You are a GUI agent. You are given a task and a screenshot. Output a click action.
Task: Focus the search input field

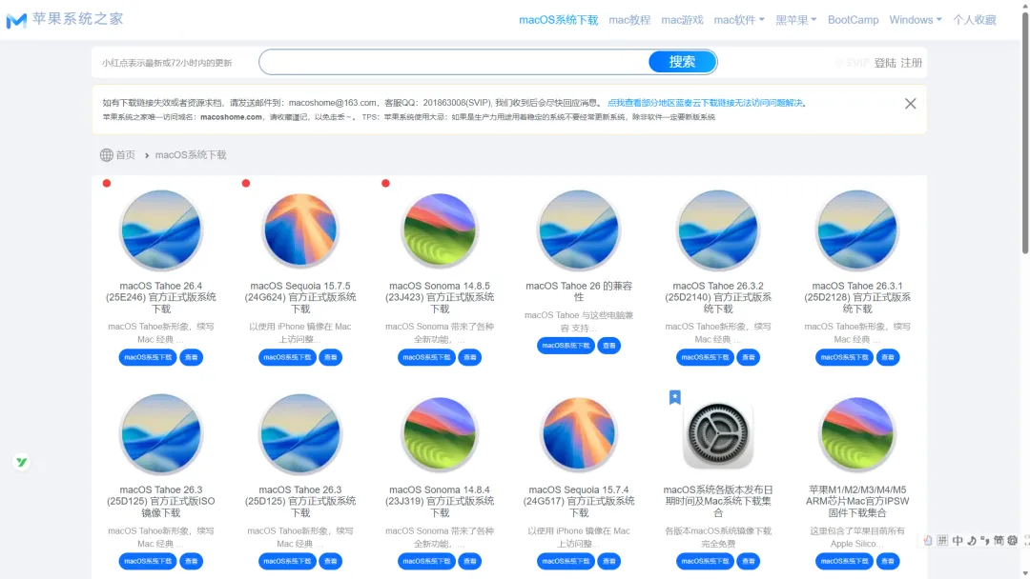[x=454, y=62]
